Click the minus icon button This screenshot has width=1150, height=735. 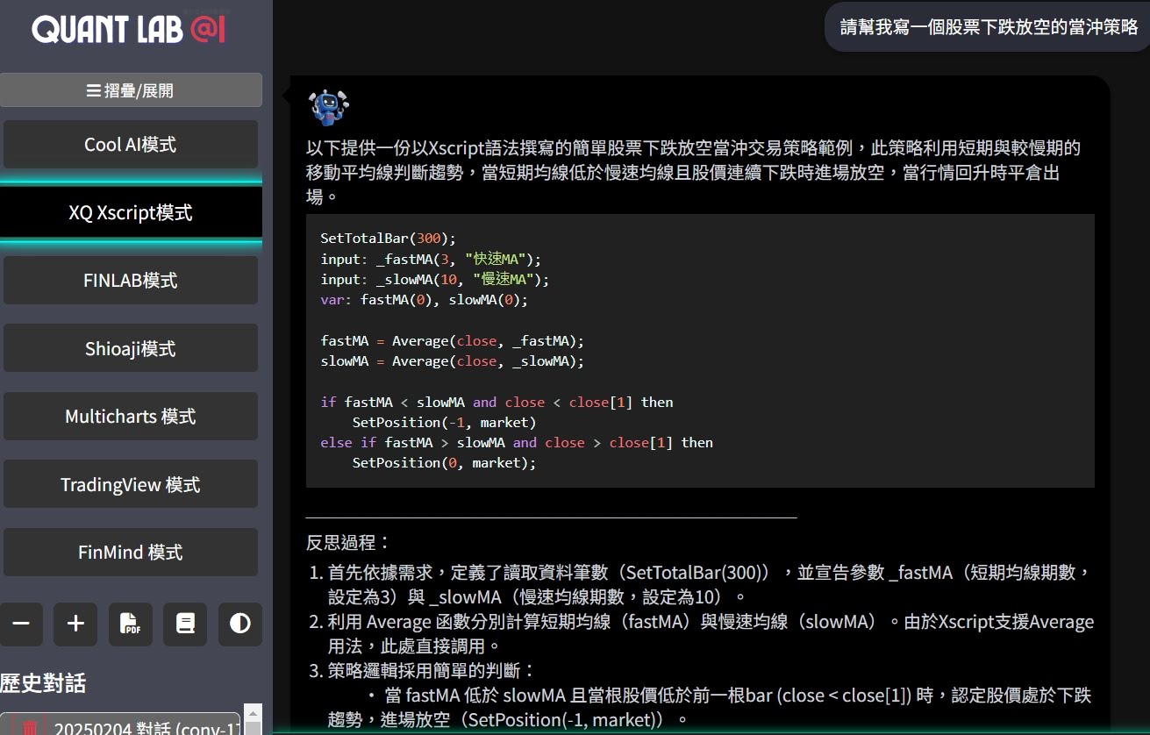21,624
